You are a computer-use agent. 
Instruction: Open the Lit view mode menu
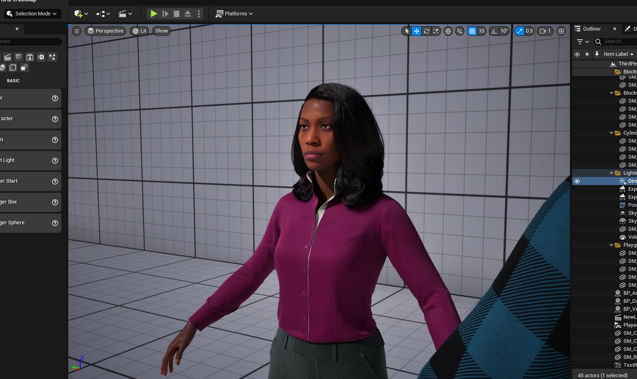(139, 31)
